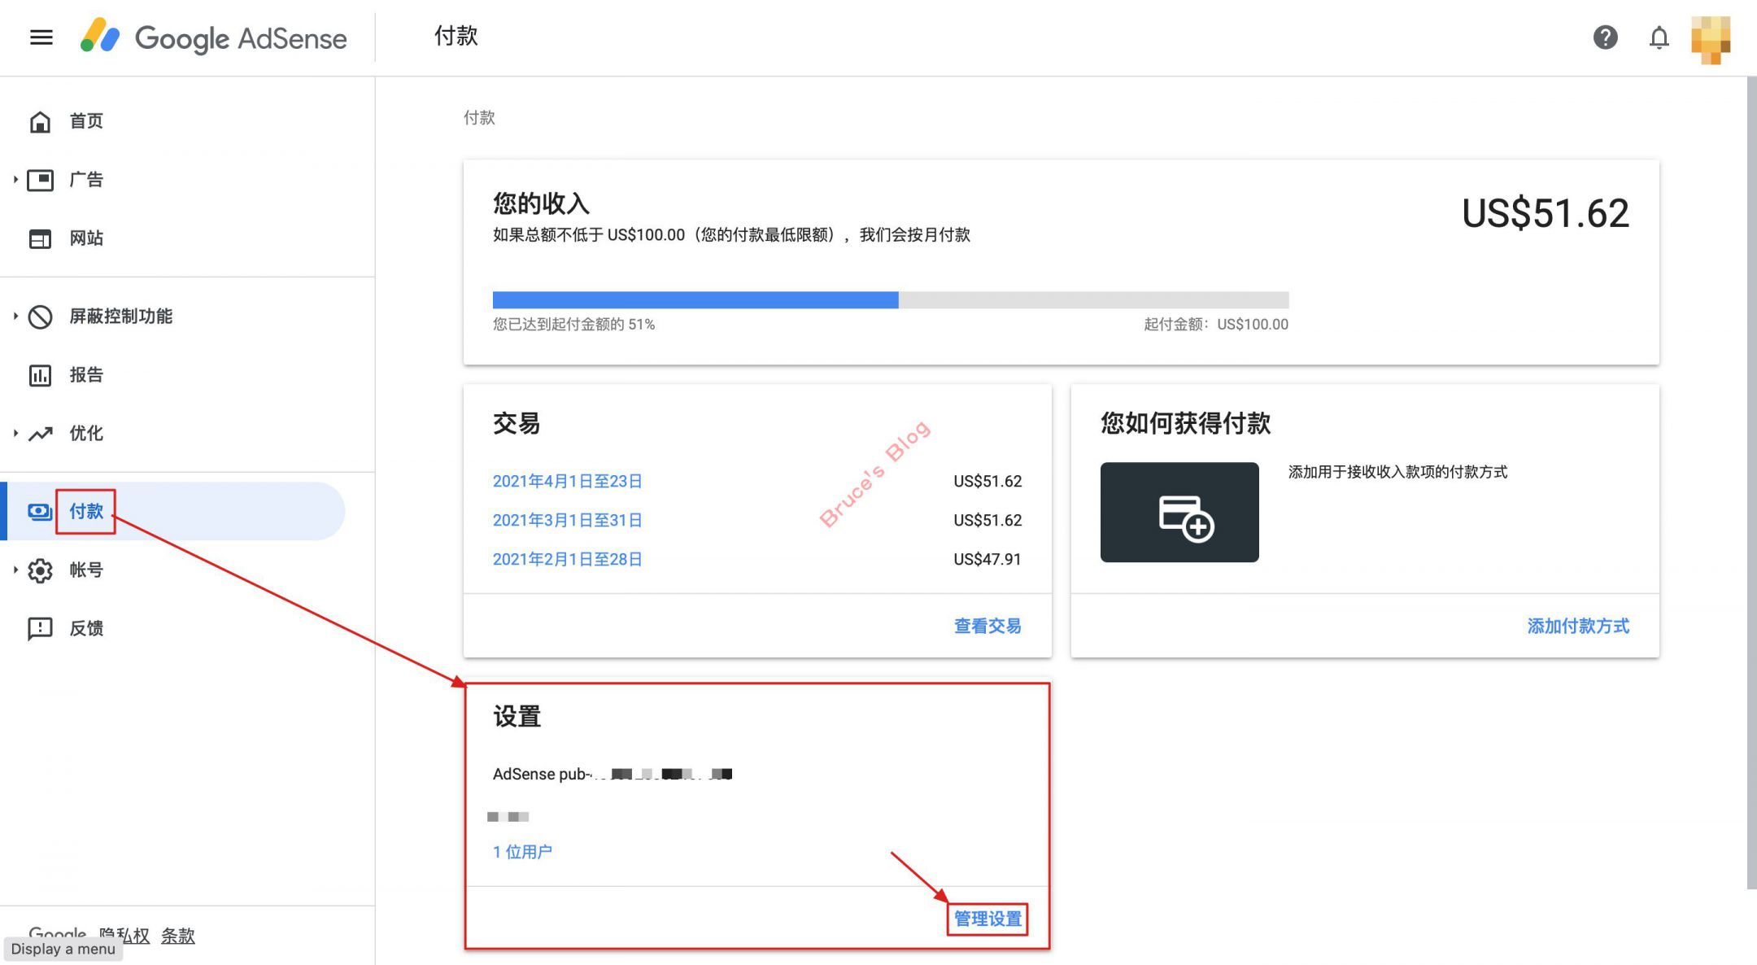Click the earnings progress bar
Screen dimensions: 1757x965
891,300
